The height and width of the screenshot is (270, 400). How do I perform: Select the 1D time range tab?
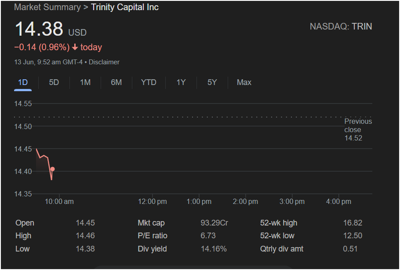[x=23, y=82]
